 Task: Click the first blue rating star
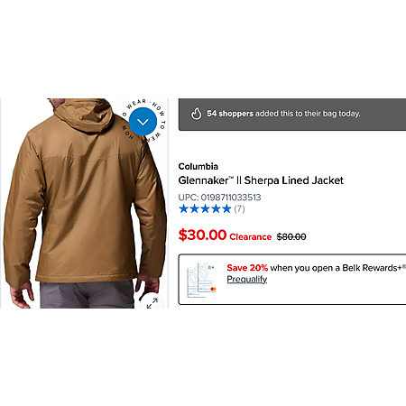tap(183, 208)
